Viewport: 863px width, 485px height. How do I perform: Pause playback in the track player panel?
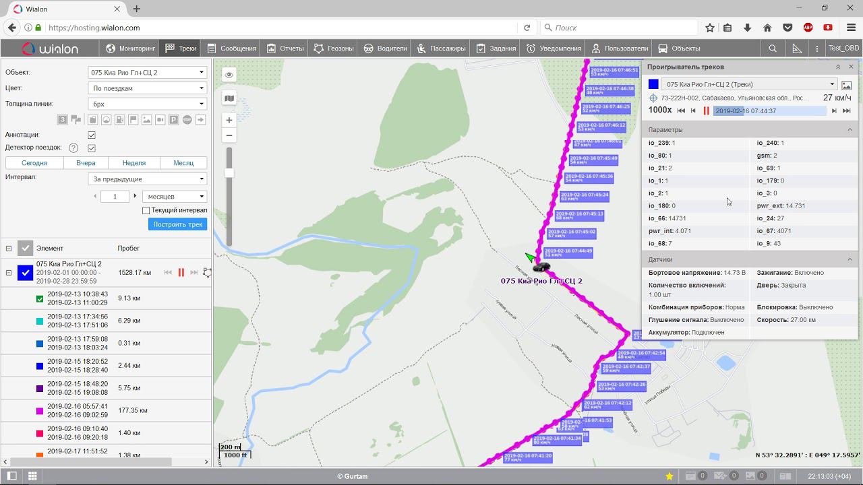(x=706, y=110)
